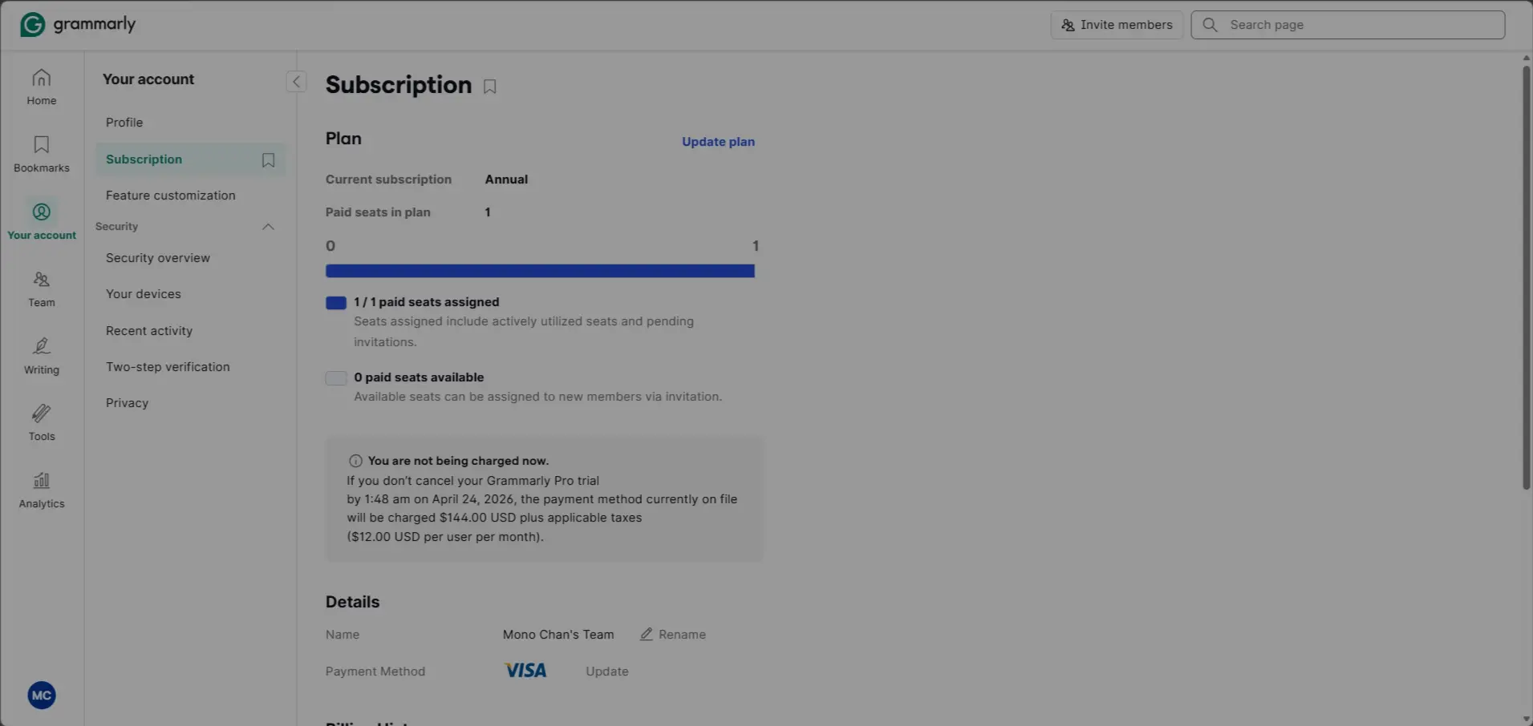Click the Update plan link
This screenshot has height=726, width=1533.
718,142
